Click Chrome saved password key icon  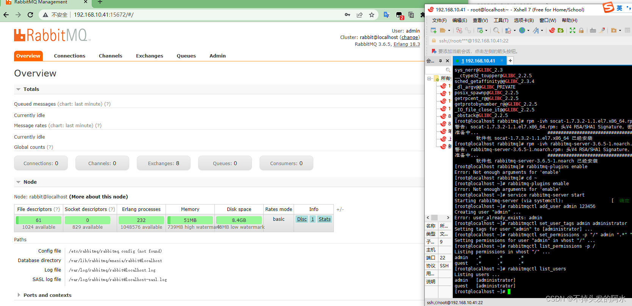(347, 15)
